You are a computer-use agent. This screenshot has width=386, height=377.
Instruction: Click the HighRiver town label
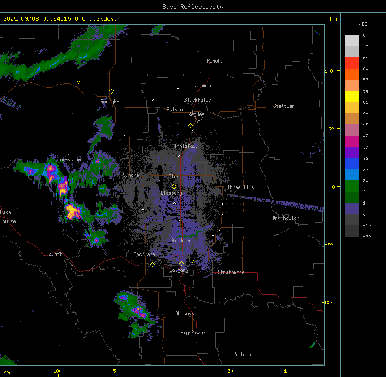(x=193, y=333)
